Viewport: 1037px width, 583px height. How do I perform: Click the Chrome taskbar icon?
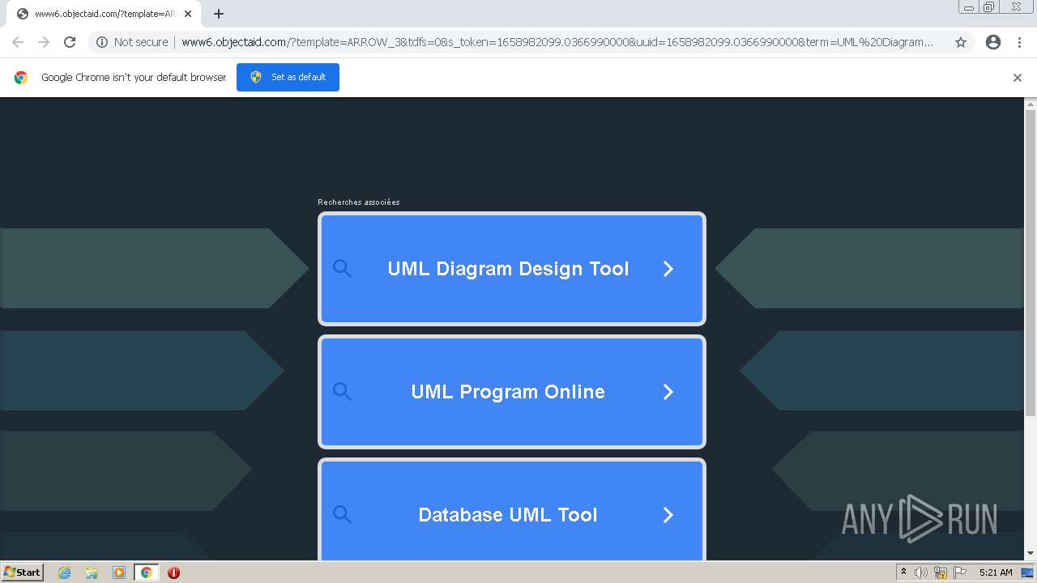[x=146, y=572]
